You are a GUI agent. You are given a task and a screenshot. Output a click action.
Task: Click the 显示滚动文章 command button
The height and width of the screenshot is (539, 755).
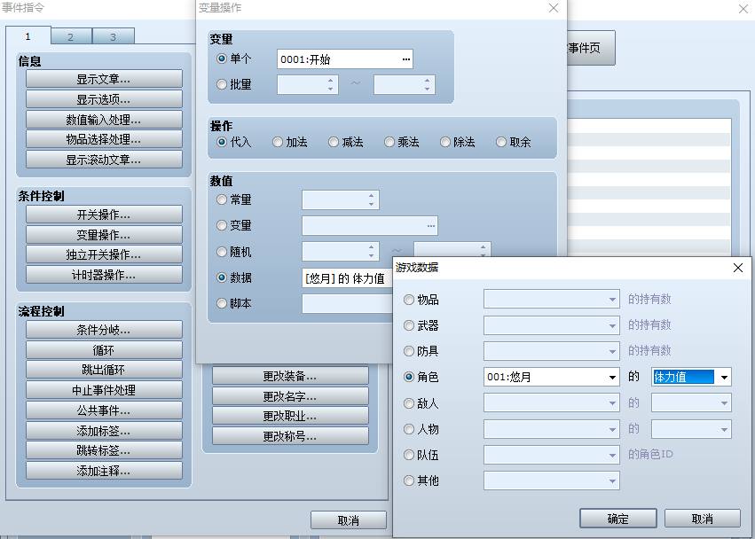tap(104, 160)
